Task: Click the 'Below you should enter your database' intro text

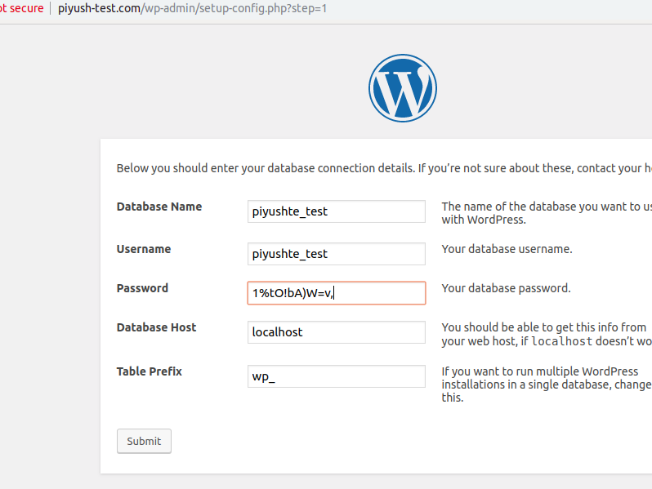Action: 384,168
